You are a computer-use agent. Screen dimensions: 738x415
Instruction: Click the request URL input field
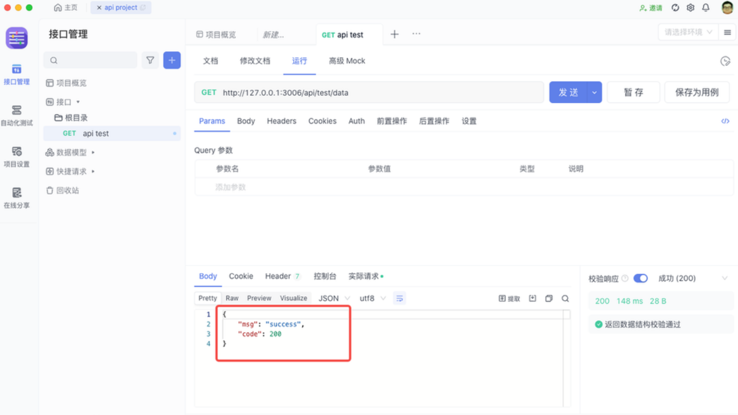369,93
